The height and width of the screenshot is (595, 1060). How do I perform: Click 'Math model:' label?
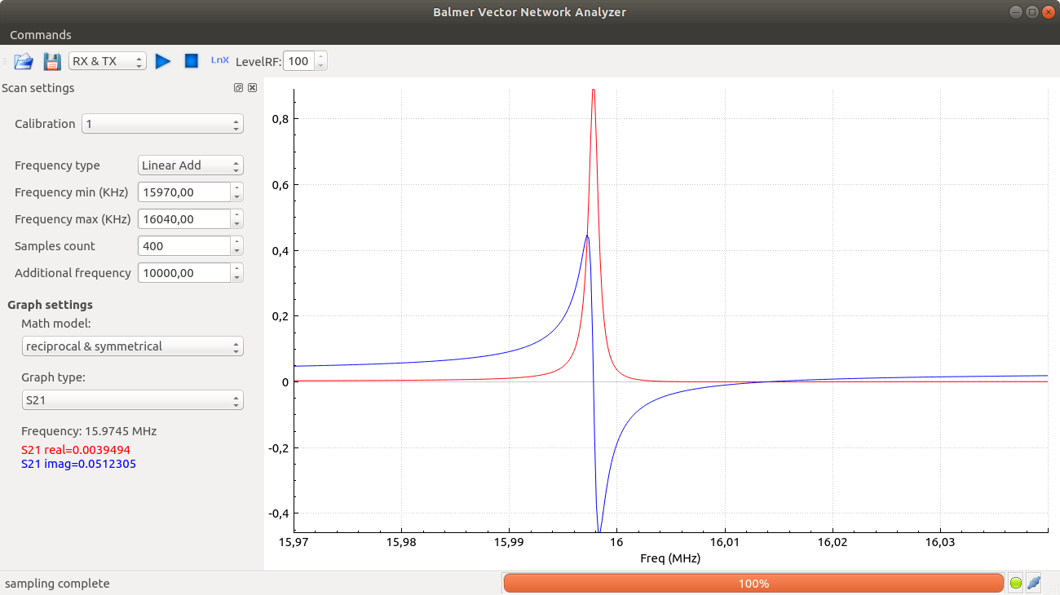click(x=55, y=324)
